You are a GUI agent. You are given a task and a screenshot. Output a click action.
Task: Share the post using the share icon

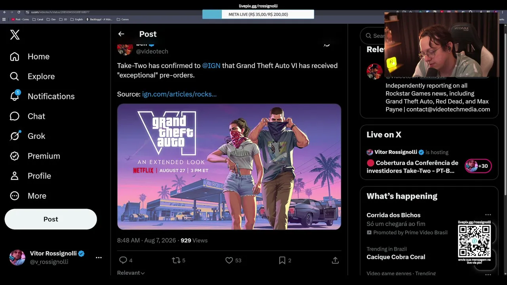coord(335,260)
